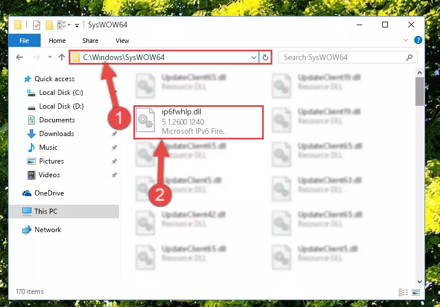Click the scrollbar down arrow
The height and width of the screenshot is (307, 440).
click(419, 281)
